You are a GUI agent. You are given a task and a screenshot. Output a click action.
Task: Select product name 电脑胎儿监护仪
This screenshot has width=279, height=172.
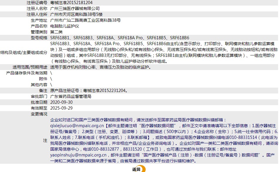pyautogui.click(x=65, y=26)
